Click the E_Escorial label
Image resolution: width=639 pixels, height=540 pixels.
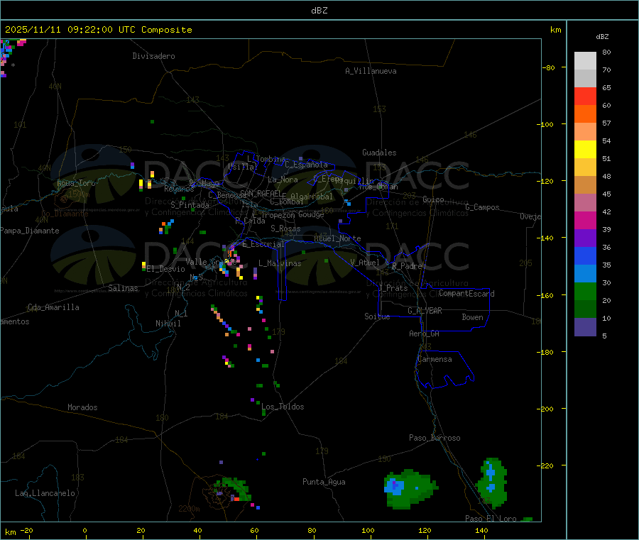(263, 244)
